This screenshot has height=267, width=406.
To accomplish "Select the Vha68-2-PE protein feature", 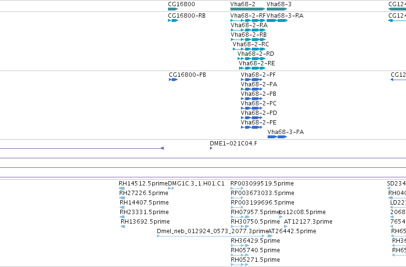I will point(251,127).
